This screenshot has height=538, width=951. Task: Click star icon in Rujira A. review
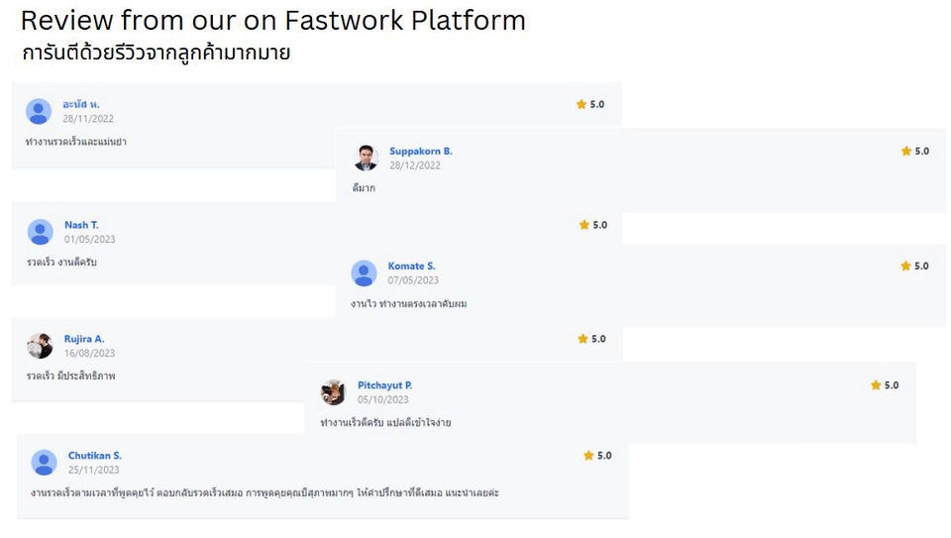click(x=582, y=339)
